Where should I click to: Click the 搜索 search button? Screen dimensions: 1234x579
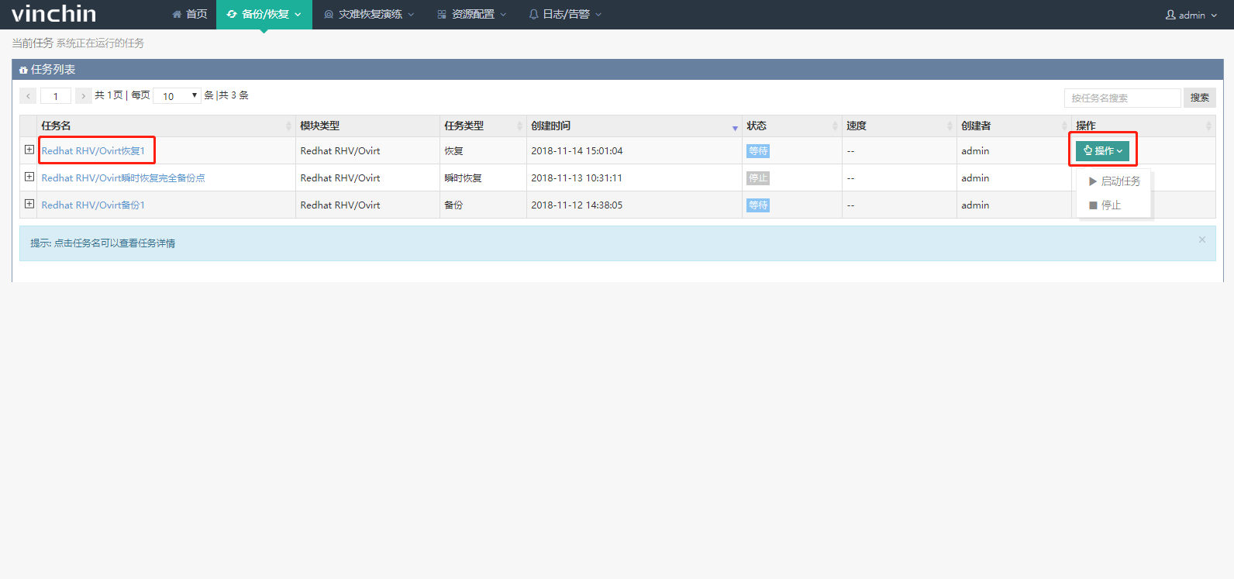1200,98
